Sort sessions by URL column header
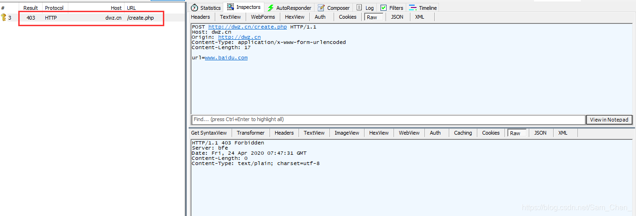The image size is (636, 216). click(132, 8)
